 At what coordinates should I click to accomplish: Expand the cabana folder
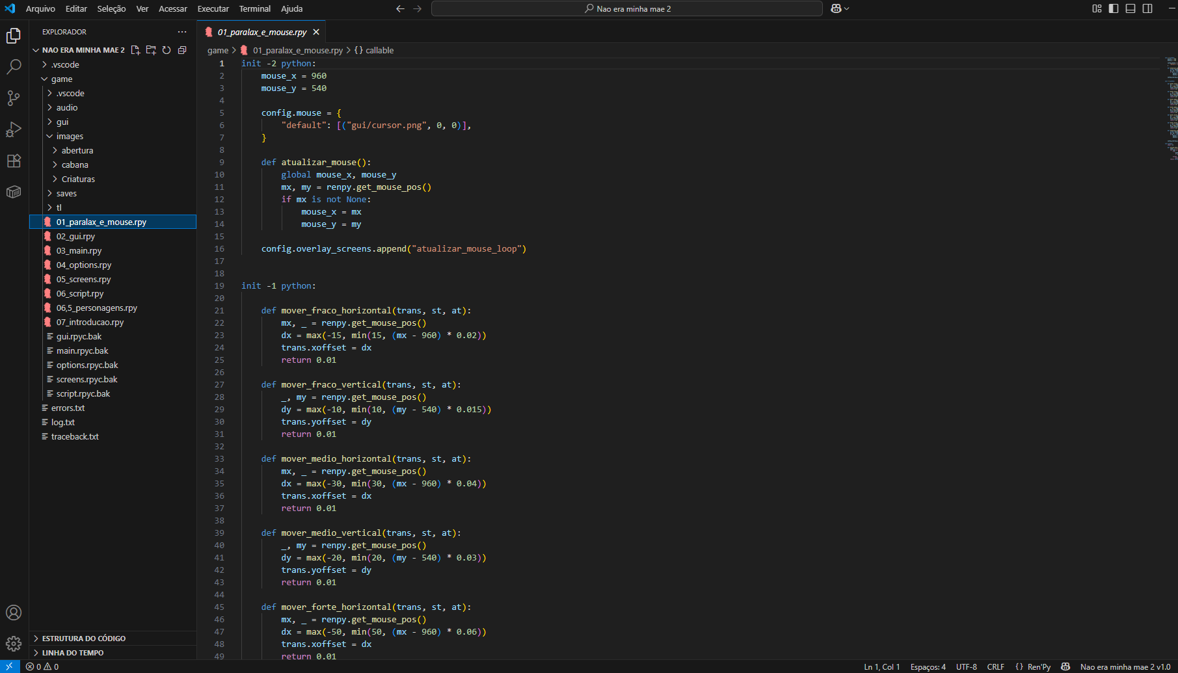click(x=113, y=165)
